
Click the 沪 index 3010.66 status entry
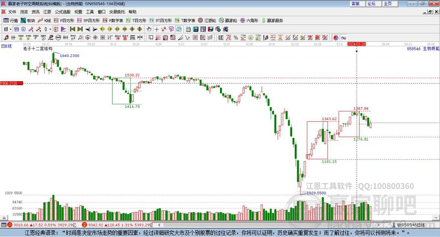point(42,225)
